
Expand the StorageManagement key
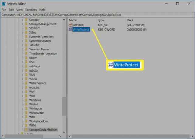coord(23,24)
